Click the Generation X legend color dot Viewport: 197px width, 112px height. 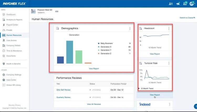coord(98,47)
